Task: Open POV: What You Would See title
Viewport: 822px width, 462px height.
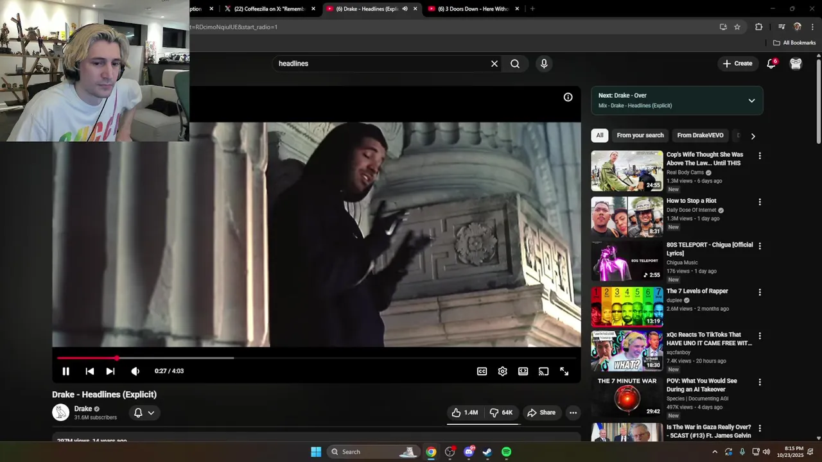Action: pos(701,385)
